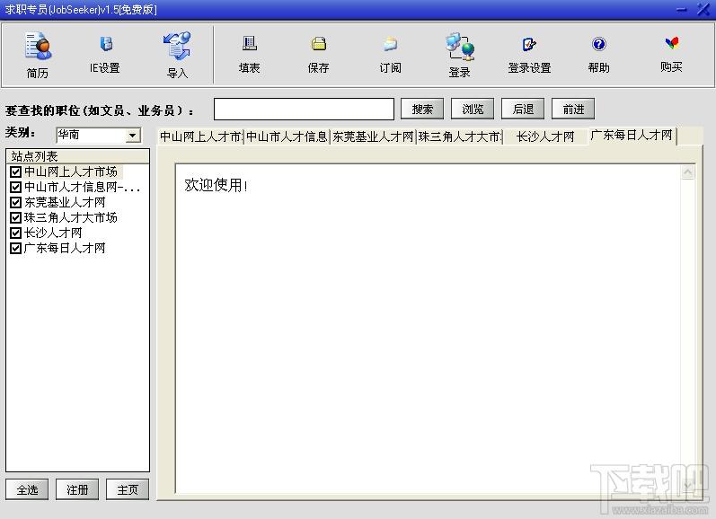Toggle the 东莞基业人才网 checkbox
The width and height of the screenshot is (716, 519).
coord(15,202)
